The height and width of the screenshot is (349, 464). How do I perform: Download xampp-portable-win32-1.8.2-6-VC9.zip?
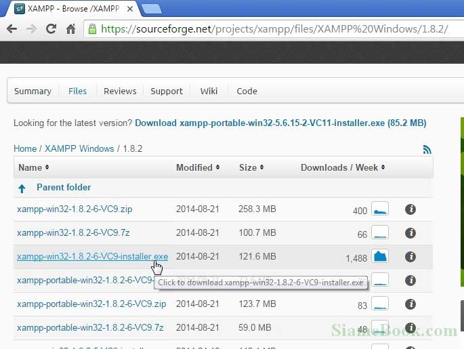pos(91,304)
